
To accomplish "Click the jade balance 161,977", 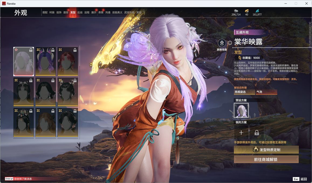I will pyautogui.click(x=257, y=15).
